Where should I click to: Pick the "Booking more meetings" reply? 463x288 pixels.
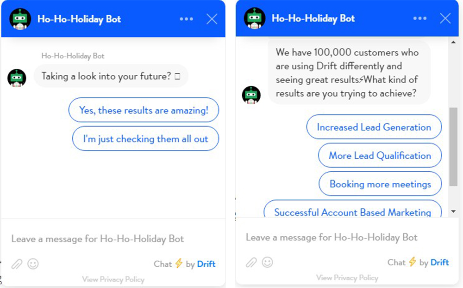click(380, 184)
